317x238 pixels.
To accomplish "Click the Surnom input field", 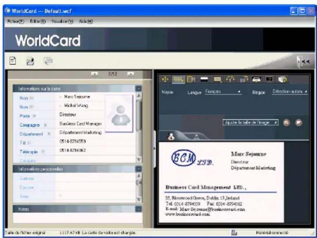I will [x=95, y=178].
